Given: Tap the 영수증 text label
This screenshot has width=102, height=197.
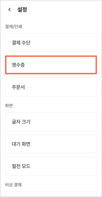Looking at the screenshot, I should click(18, 65).
